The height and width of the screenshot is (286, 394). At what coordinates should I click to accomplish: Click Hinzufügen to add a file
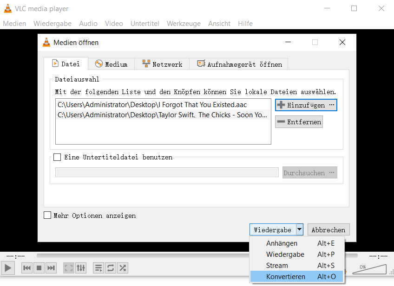click(x=306, y=105)
